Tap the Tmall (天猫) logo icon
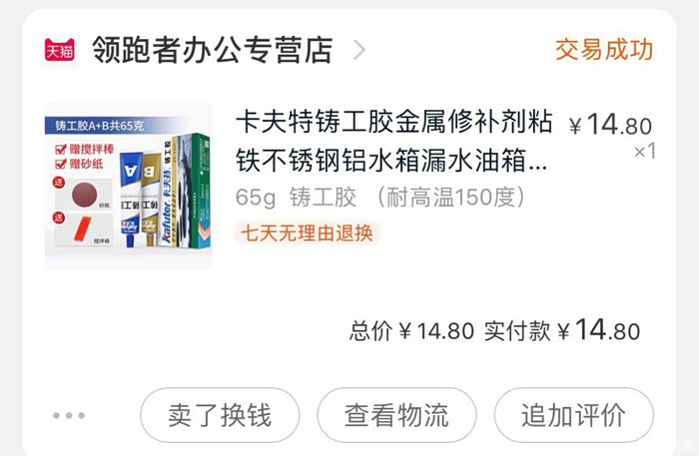Viewport: 699px width, 456px height. (59, 50)
